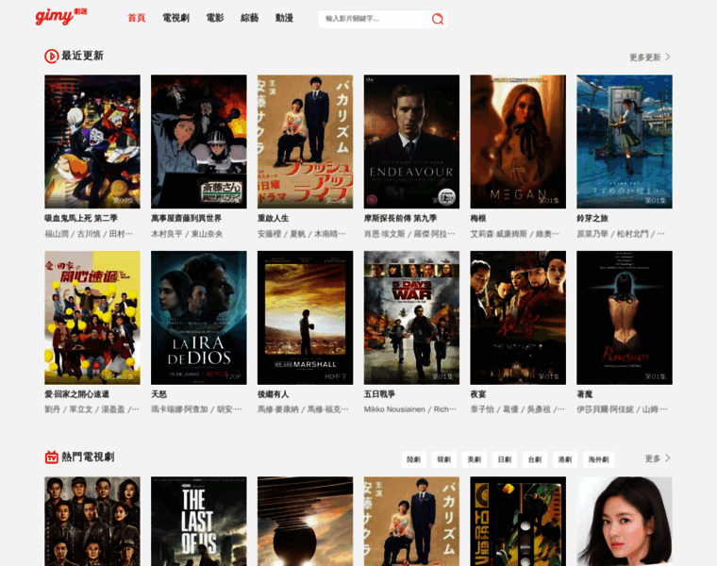The height and width of the screenshot is (566, 717).
Task: Click 更多 link in 熱門電視劇 section
Action: pos(653,458)
